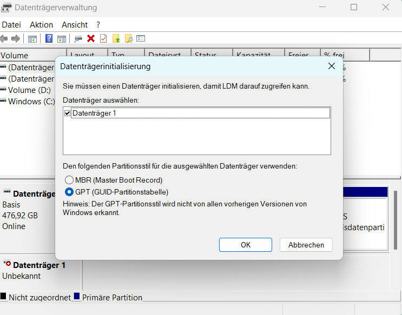Screen dimensions: 402x315
Task: Click the blue Primäre Partition legend swatch
Action: pyautogui.click(x=77, y=296)
